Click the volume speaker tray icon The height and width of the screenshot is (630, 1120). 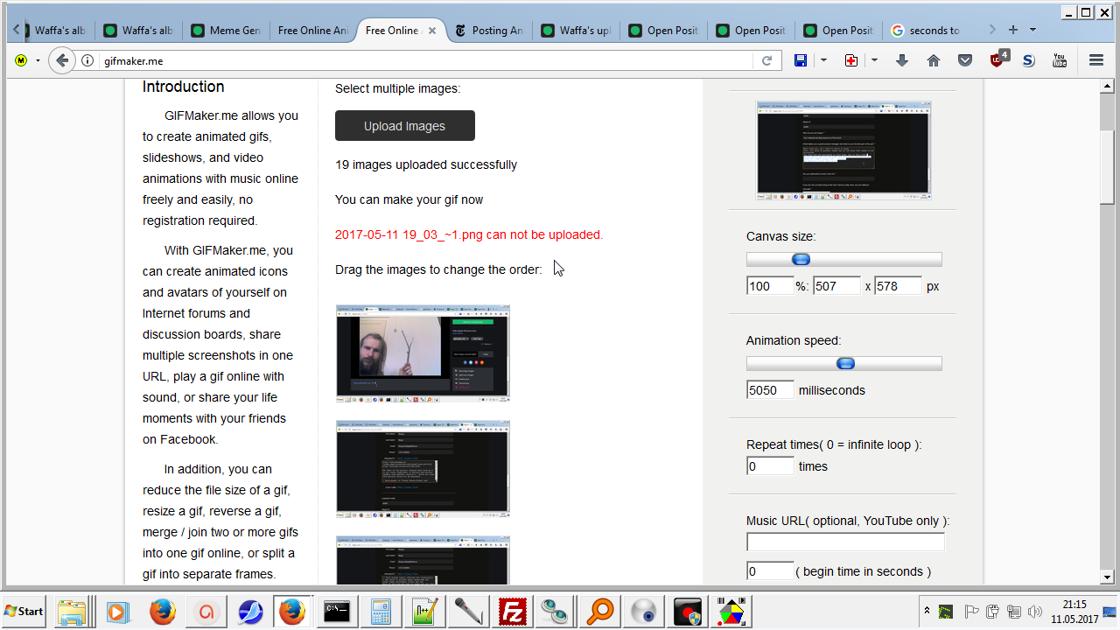[1036, 611]
